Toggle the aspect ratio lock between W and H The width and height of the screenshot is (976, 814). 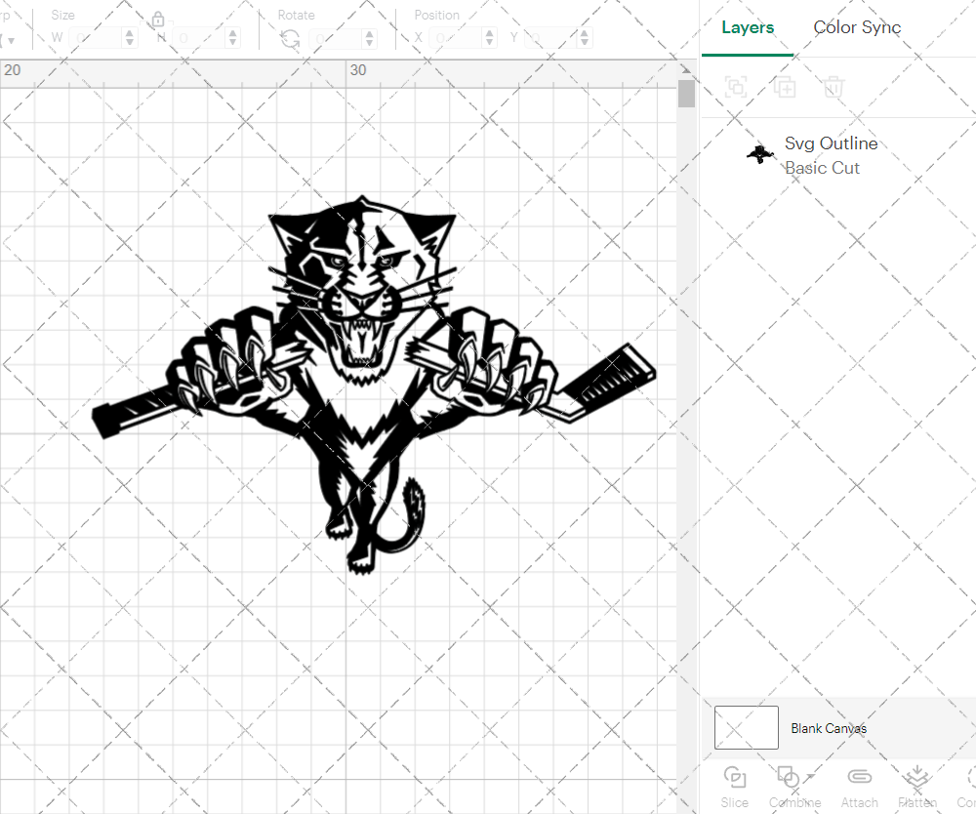point(157,20)
